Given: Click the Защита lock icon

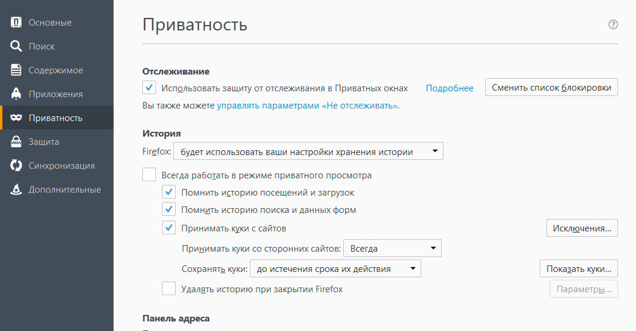Looking at the screenshot, I should click(x=16, y=141).
